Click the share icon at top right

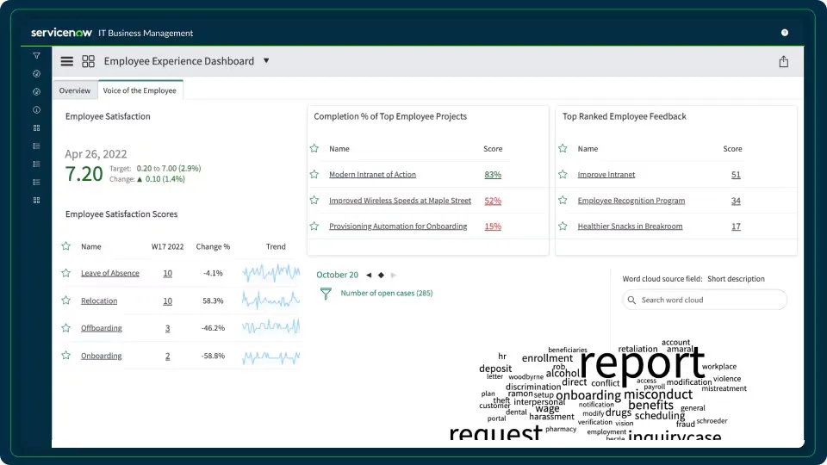[x=783, y=61]
